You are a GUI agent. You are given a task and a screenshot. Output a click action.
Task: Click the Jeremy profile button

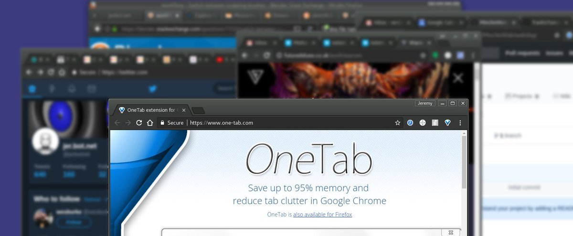(x=424, y=103)
